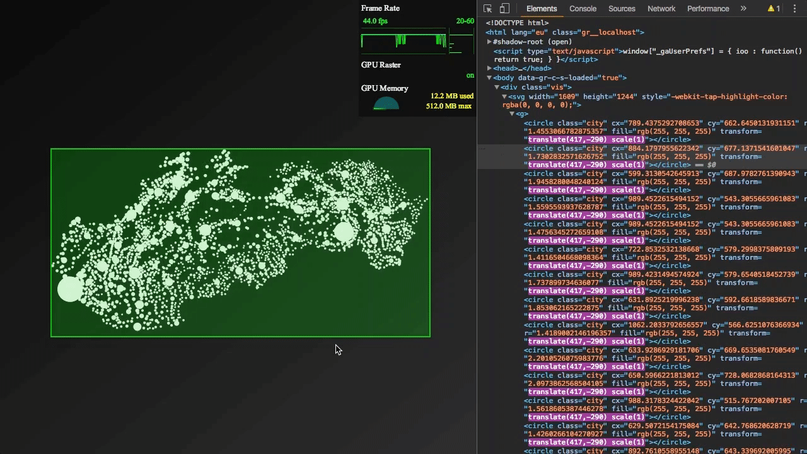807x454 pixels.
Task: Expand the #shadow-root node
Action: click(489, 42)
